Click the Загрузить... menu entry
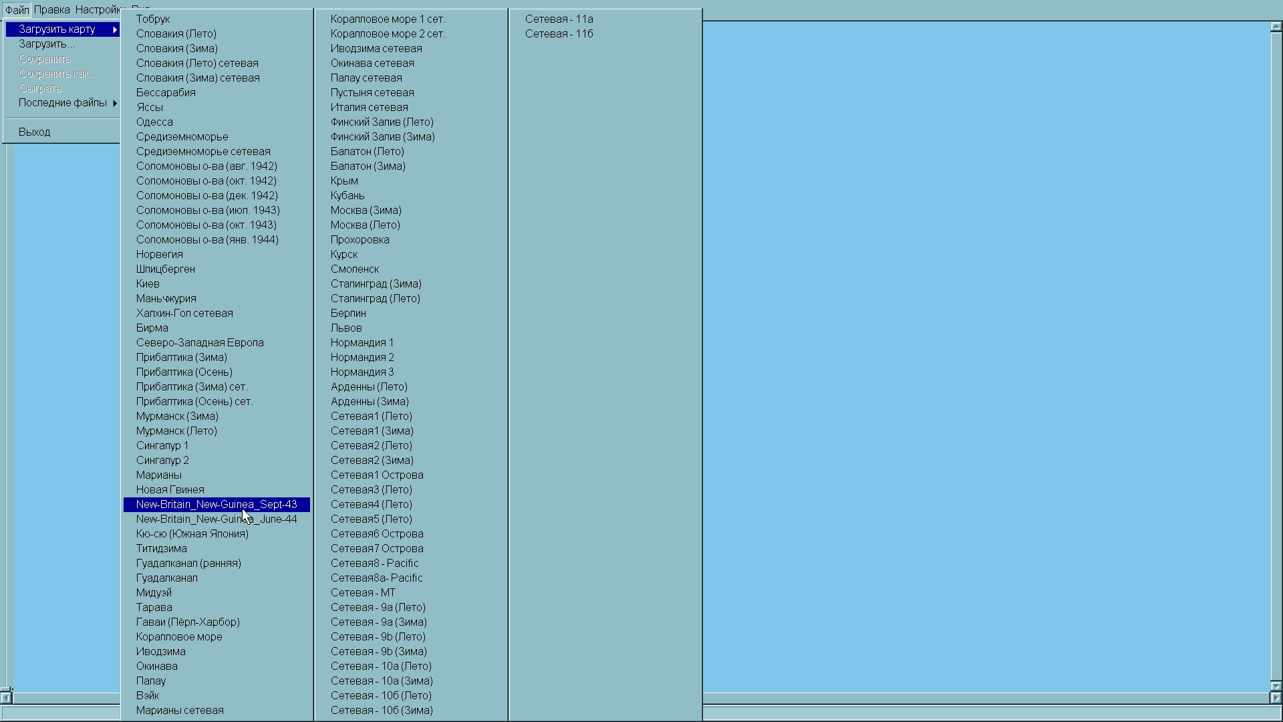Viewport: 1283px width, 722px height. pos(46,44)
